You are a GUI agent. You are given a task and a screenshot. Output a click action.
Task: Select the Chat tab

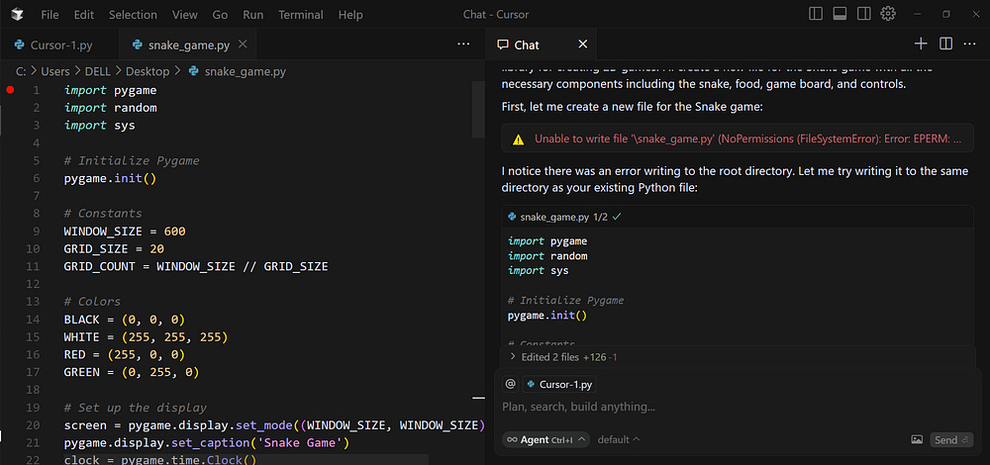point(542,45)
